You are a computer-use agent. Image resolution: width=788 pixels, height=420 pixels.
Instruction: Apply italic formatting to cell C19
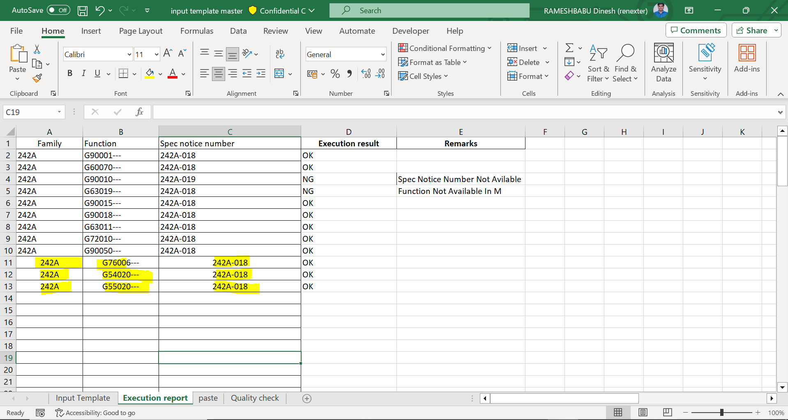pyautogui.click(x=83, y=73)
